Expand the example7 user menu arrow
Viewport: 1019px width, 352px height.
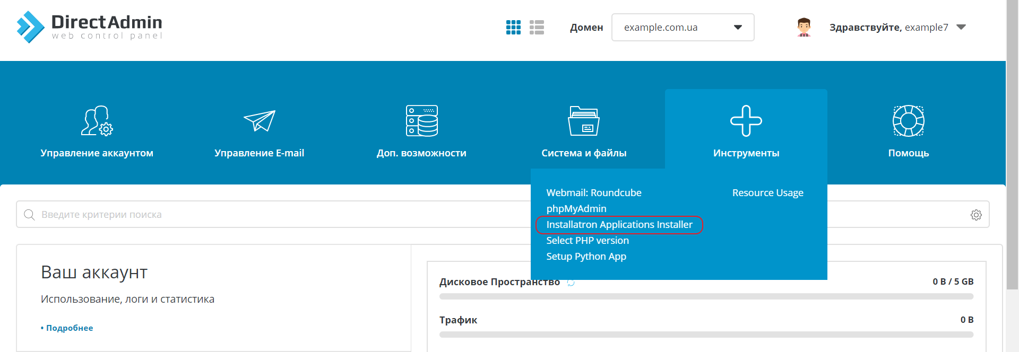click(961, 27)
